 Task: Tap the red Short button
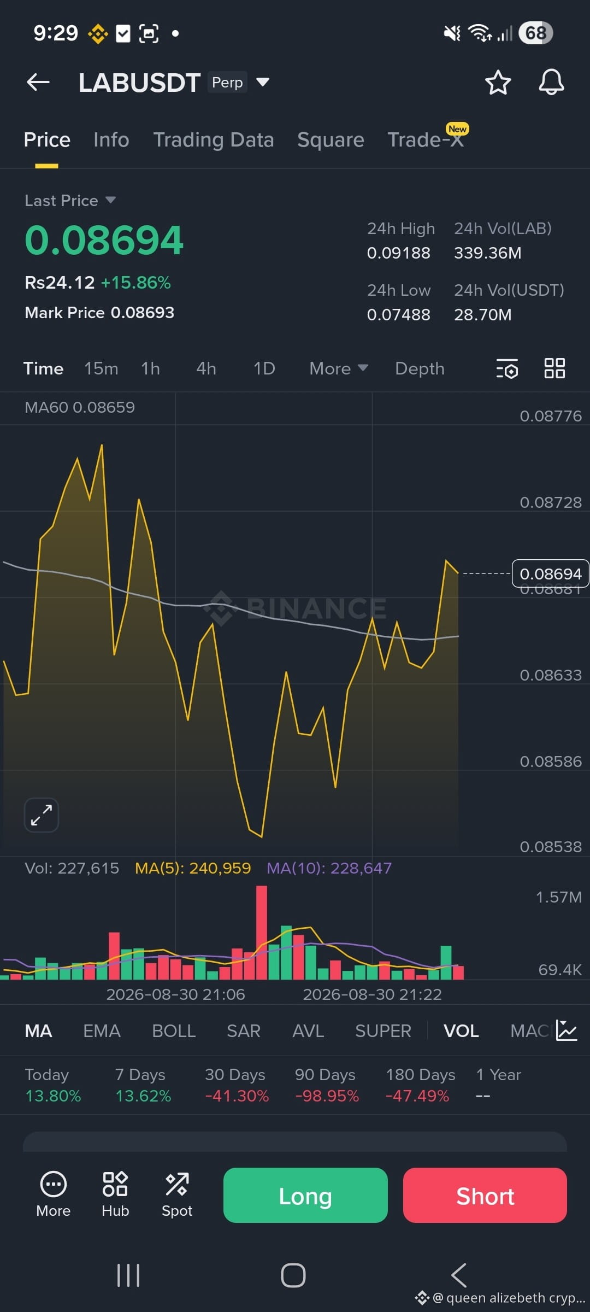pos(485,1196)
